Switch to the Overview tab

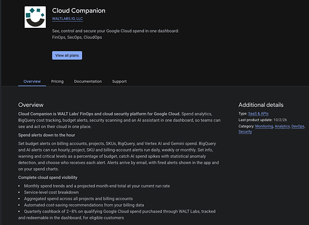click(x=32, y=82)
